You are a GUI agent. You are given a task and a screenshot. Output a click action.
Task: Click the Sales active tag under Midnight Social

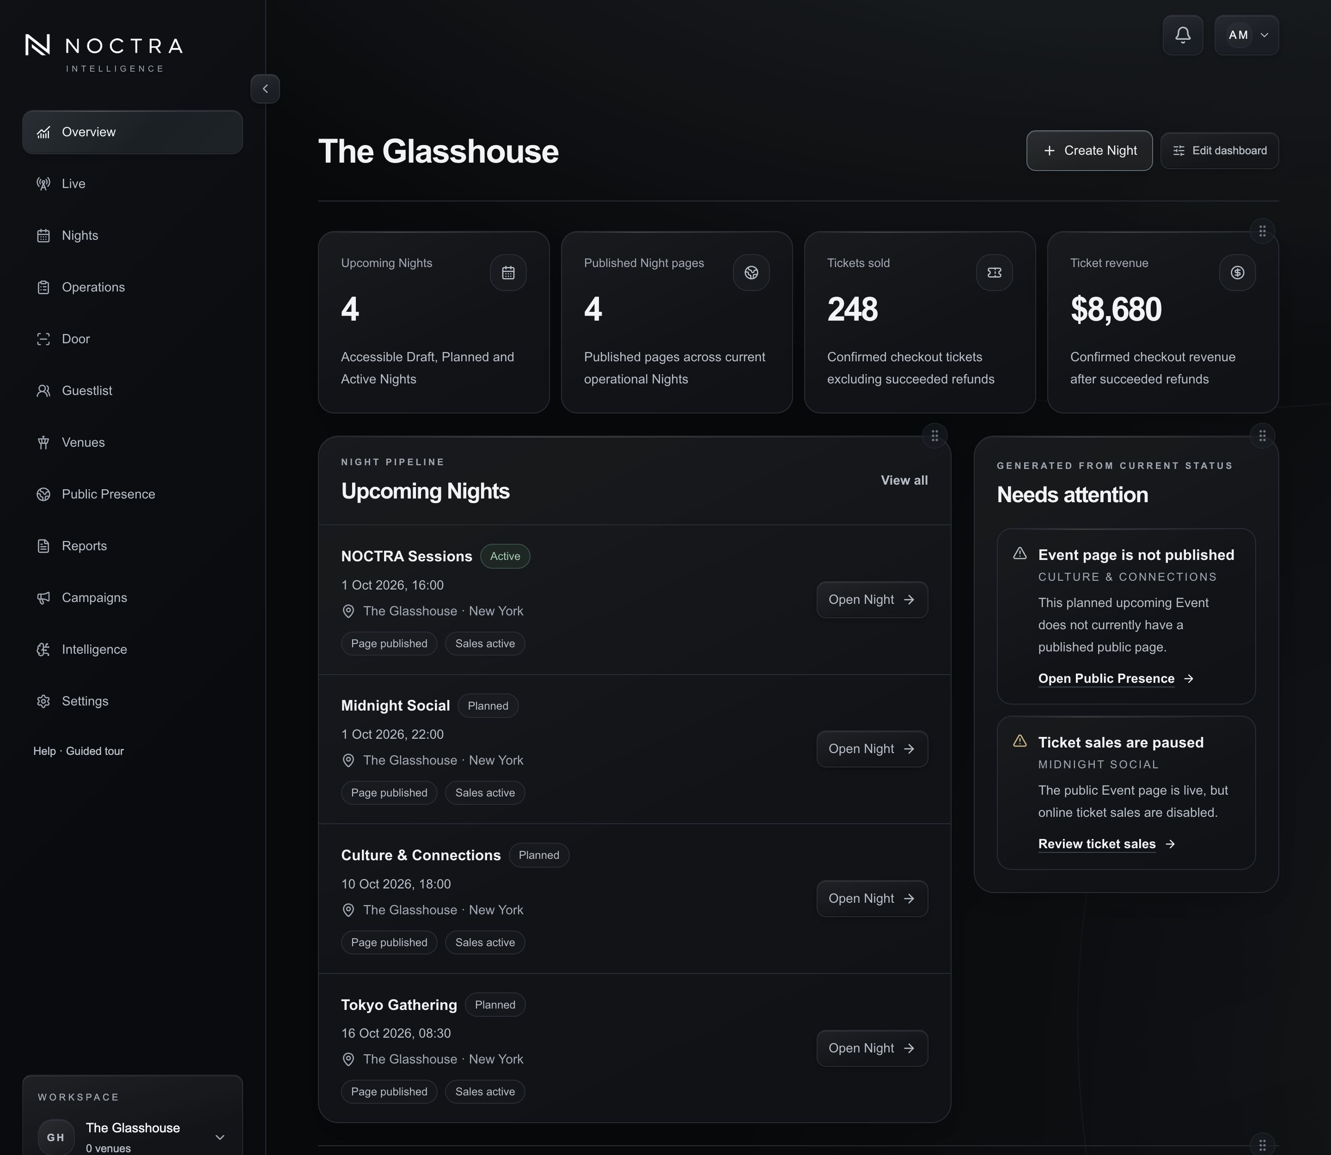pyautogui.click(x=485, y=793)
